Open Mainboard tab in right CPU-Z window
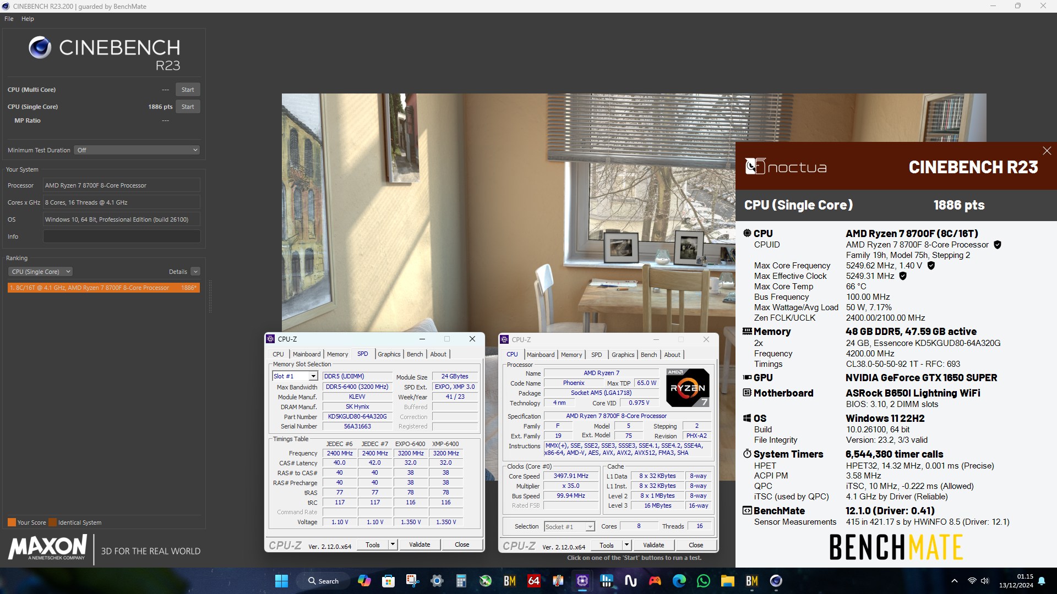 point(540,355)
